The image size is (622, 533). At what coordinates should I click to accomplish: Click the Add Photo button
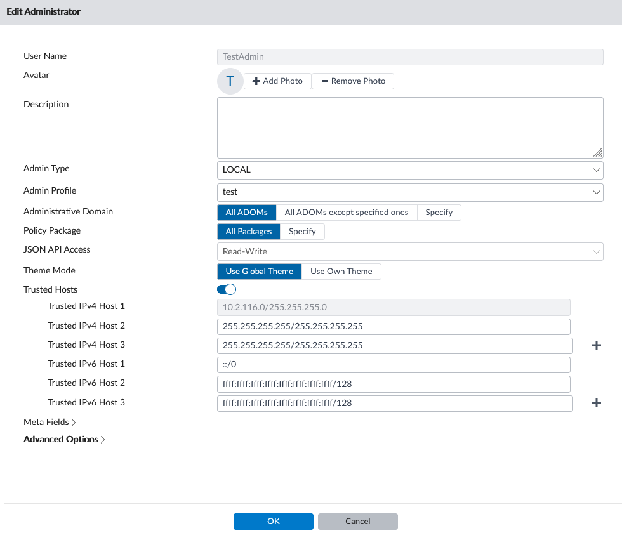click(x=277, y=81)
